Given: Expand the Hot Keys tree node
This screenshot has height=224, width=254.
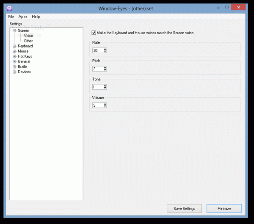Looking at the screenshot, I should 14,56.
